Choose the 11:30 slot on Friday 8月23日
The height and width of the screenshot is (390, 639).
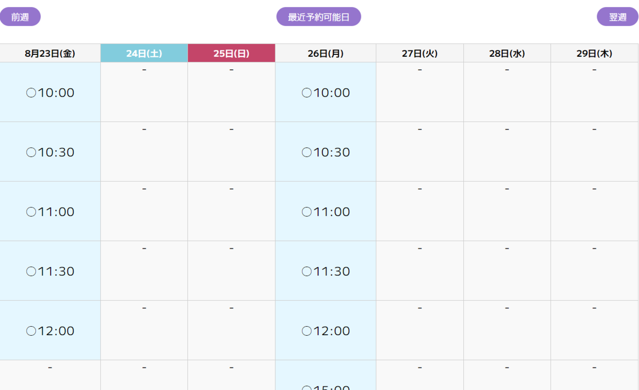[x=50, y=271]
